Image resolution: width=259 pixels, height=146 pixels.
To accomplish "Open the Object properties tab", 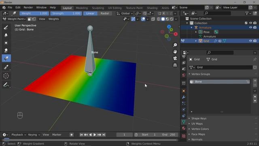I will click(x=184, y=91).
